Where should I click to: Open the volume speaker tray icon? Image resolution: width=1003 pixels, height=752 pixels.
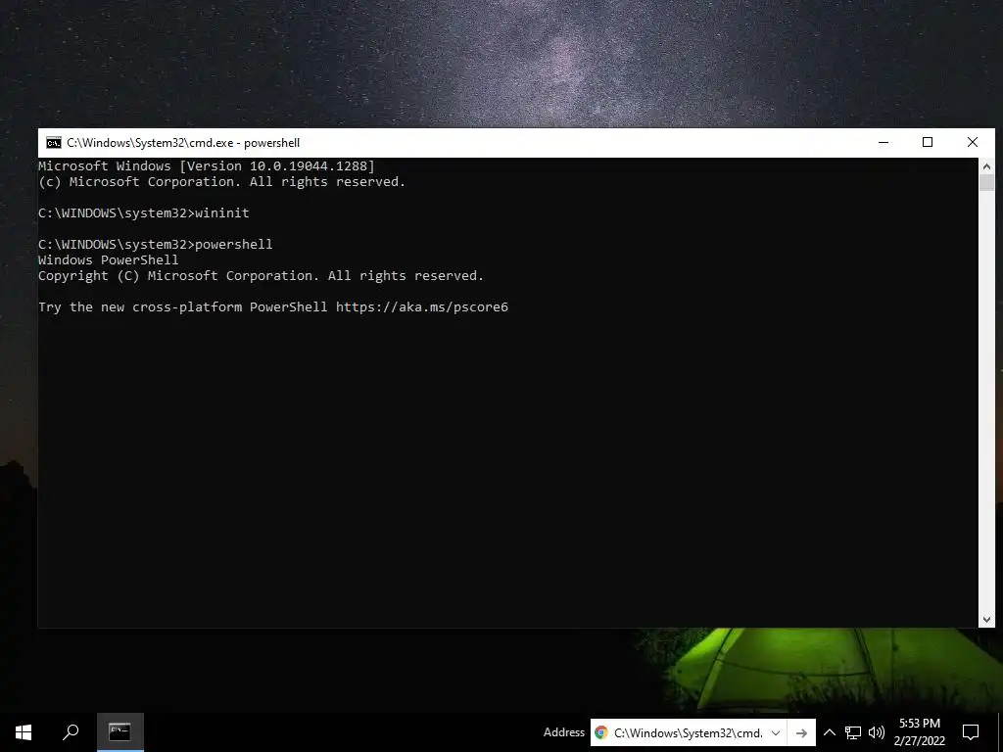tap(877, 732)
